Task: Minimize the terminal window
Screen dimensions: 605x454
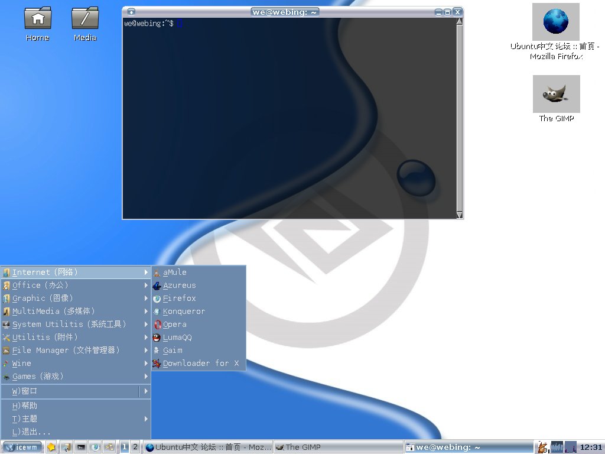Action: coord(439,12)
